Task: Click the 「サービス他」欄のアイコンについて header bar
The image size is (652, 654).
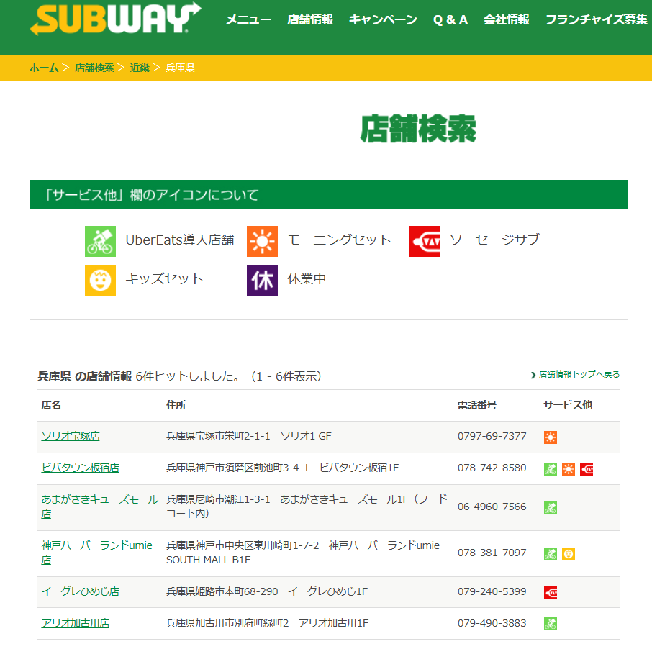Action: tap(329, 195)
